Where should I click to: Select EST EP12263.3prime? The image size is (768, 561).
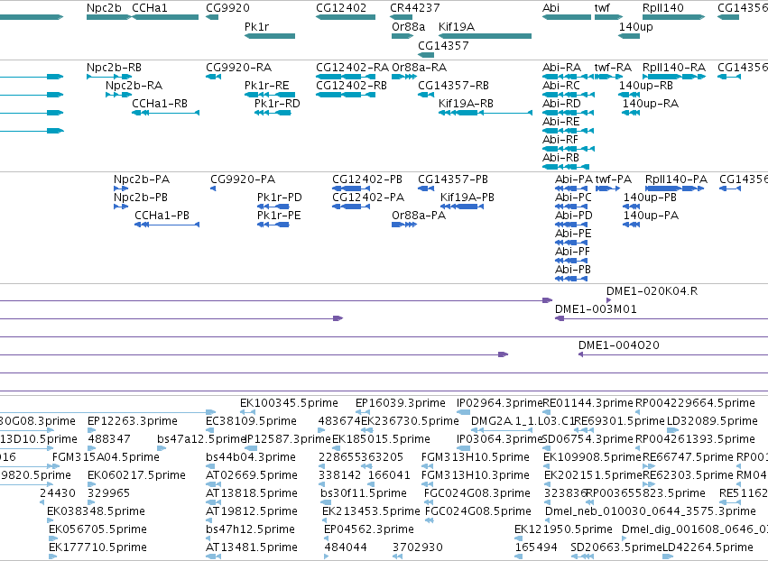(x=91, y=430)
